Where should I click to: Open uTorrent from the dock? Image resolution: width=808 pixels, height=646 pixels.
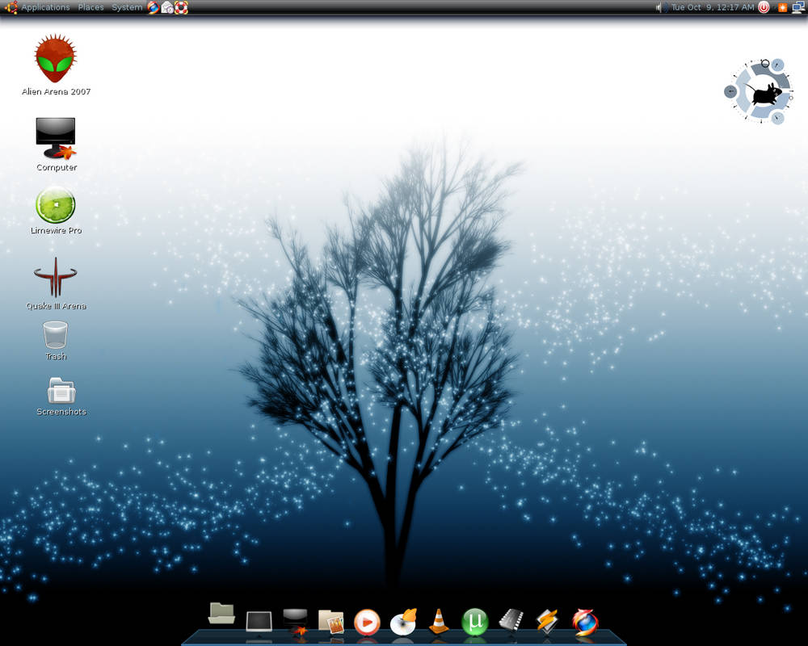[474, 622]
